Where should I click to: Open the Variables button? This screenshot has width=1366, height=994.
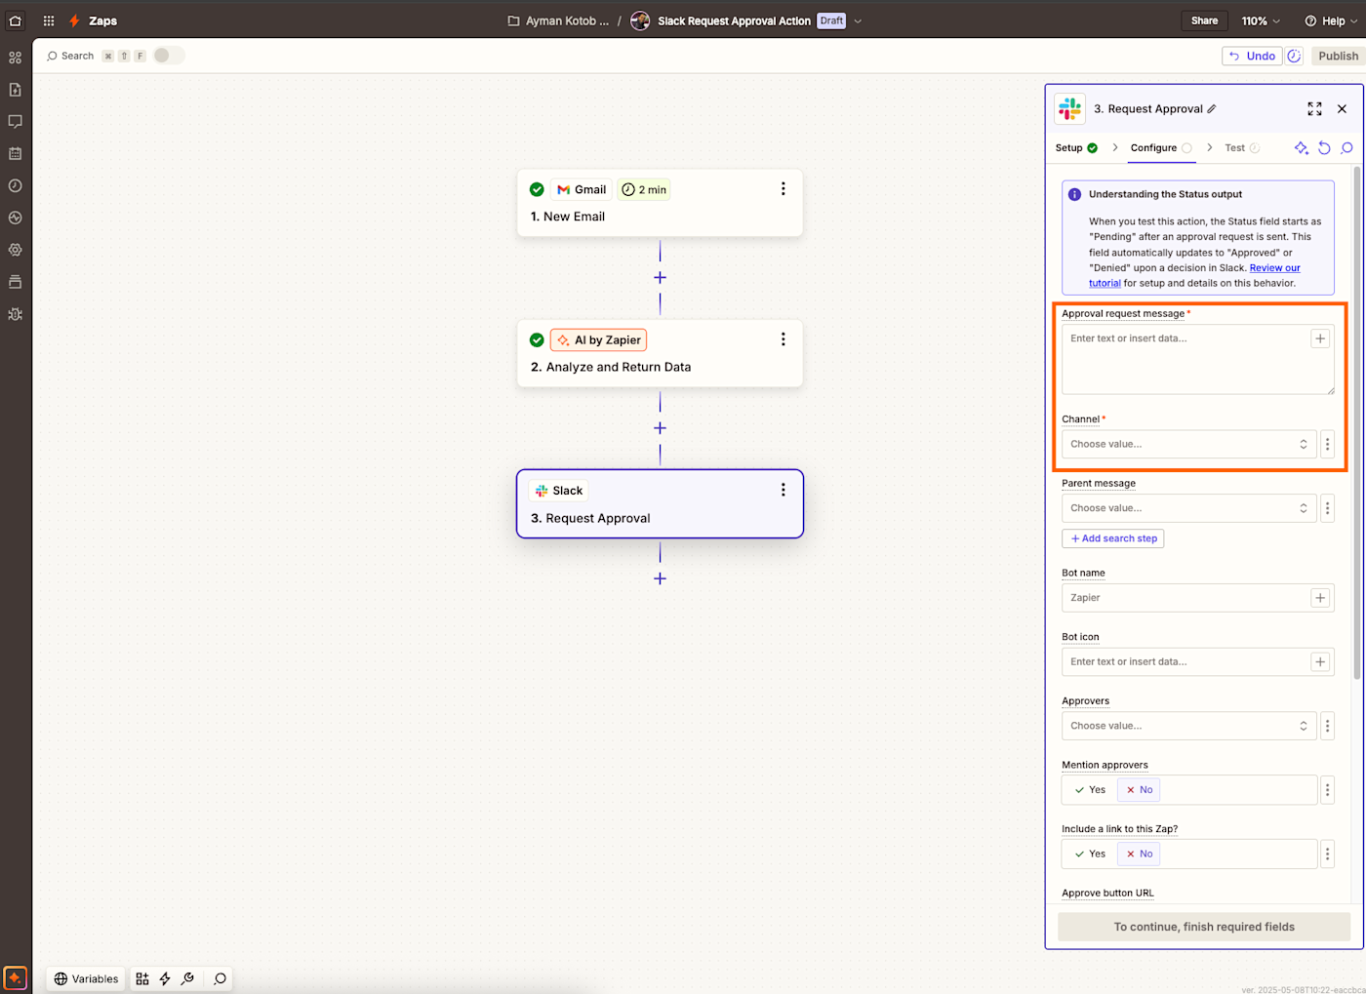86,978
